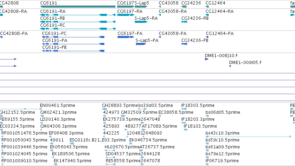
Task: Click the AT17089.5prime EST label
Action: pos(159,126)
